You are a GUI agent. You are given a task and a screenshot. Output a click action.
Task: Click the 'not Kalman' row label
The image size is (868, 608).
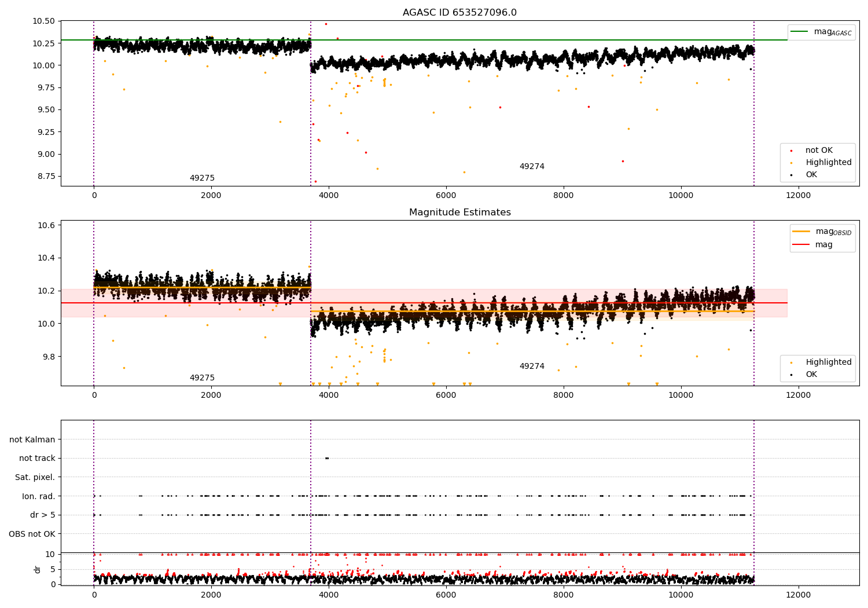point(32,439)
